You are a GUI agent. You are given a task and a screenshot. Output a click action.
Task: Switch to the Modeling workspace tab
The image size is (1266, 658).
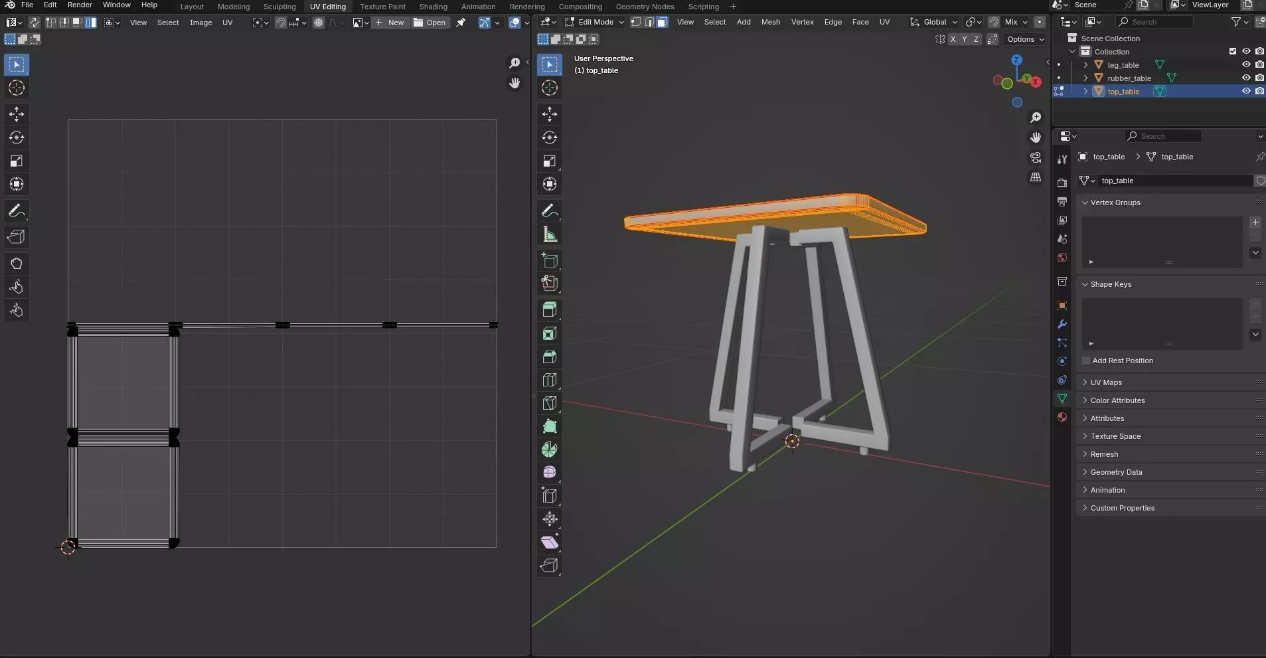(x=234, y=7)
